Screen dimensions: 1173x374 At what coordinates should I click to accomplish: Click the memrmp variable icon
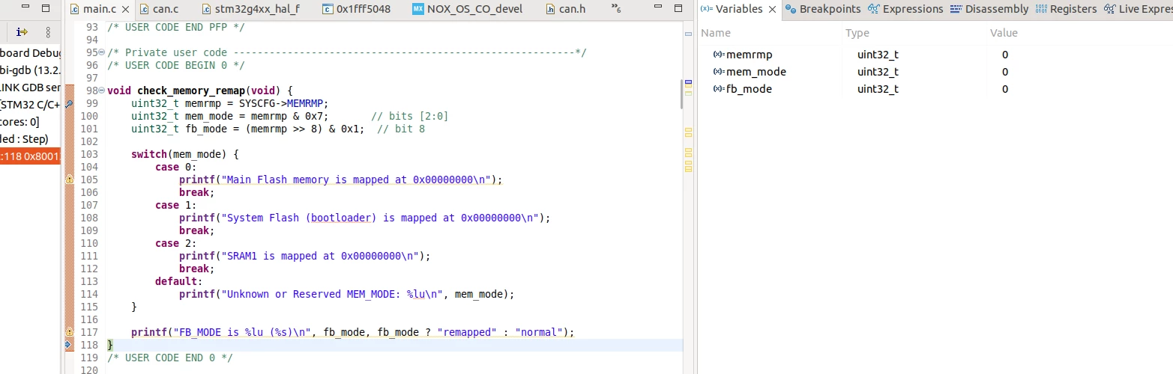[x=718, y=55]
